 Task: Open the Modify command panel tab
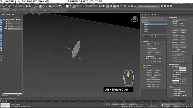click(146, 15)
